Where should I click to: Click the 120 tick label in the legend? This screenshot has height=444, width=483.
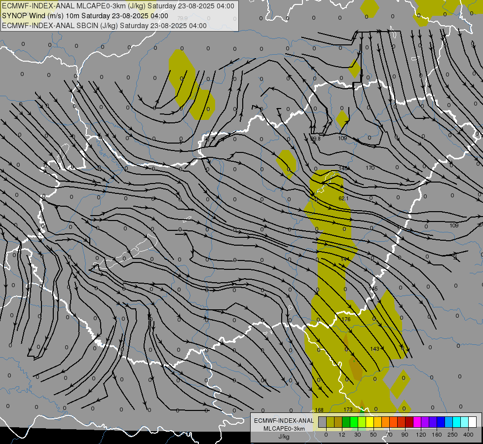tap(421, 435)
